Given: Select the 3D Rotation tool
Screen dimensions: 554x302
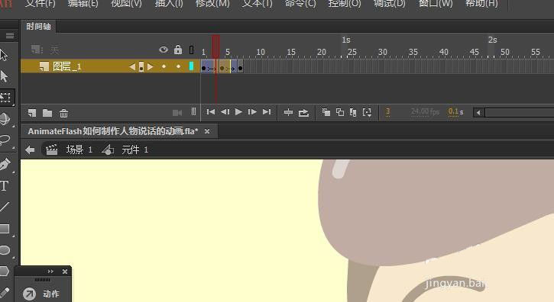Looking at the screenshot, I should [x=5, y=119].
